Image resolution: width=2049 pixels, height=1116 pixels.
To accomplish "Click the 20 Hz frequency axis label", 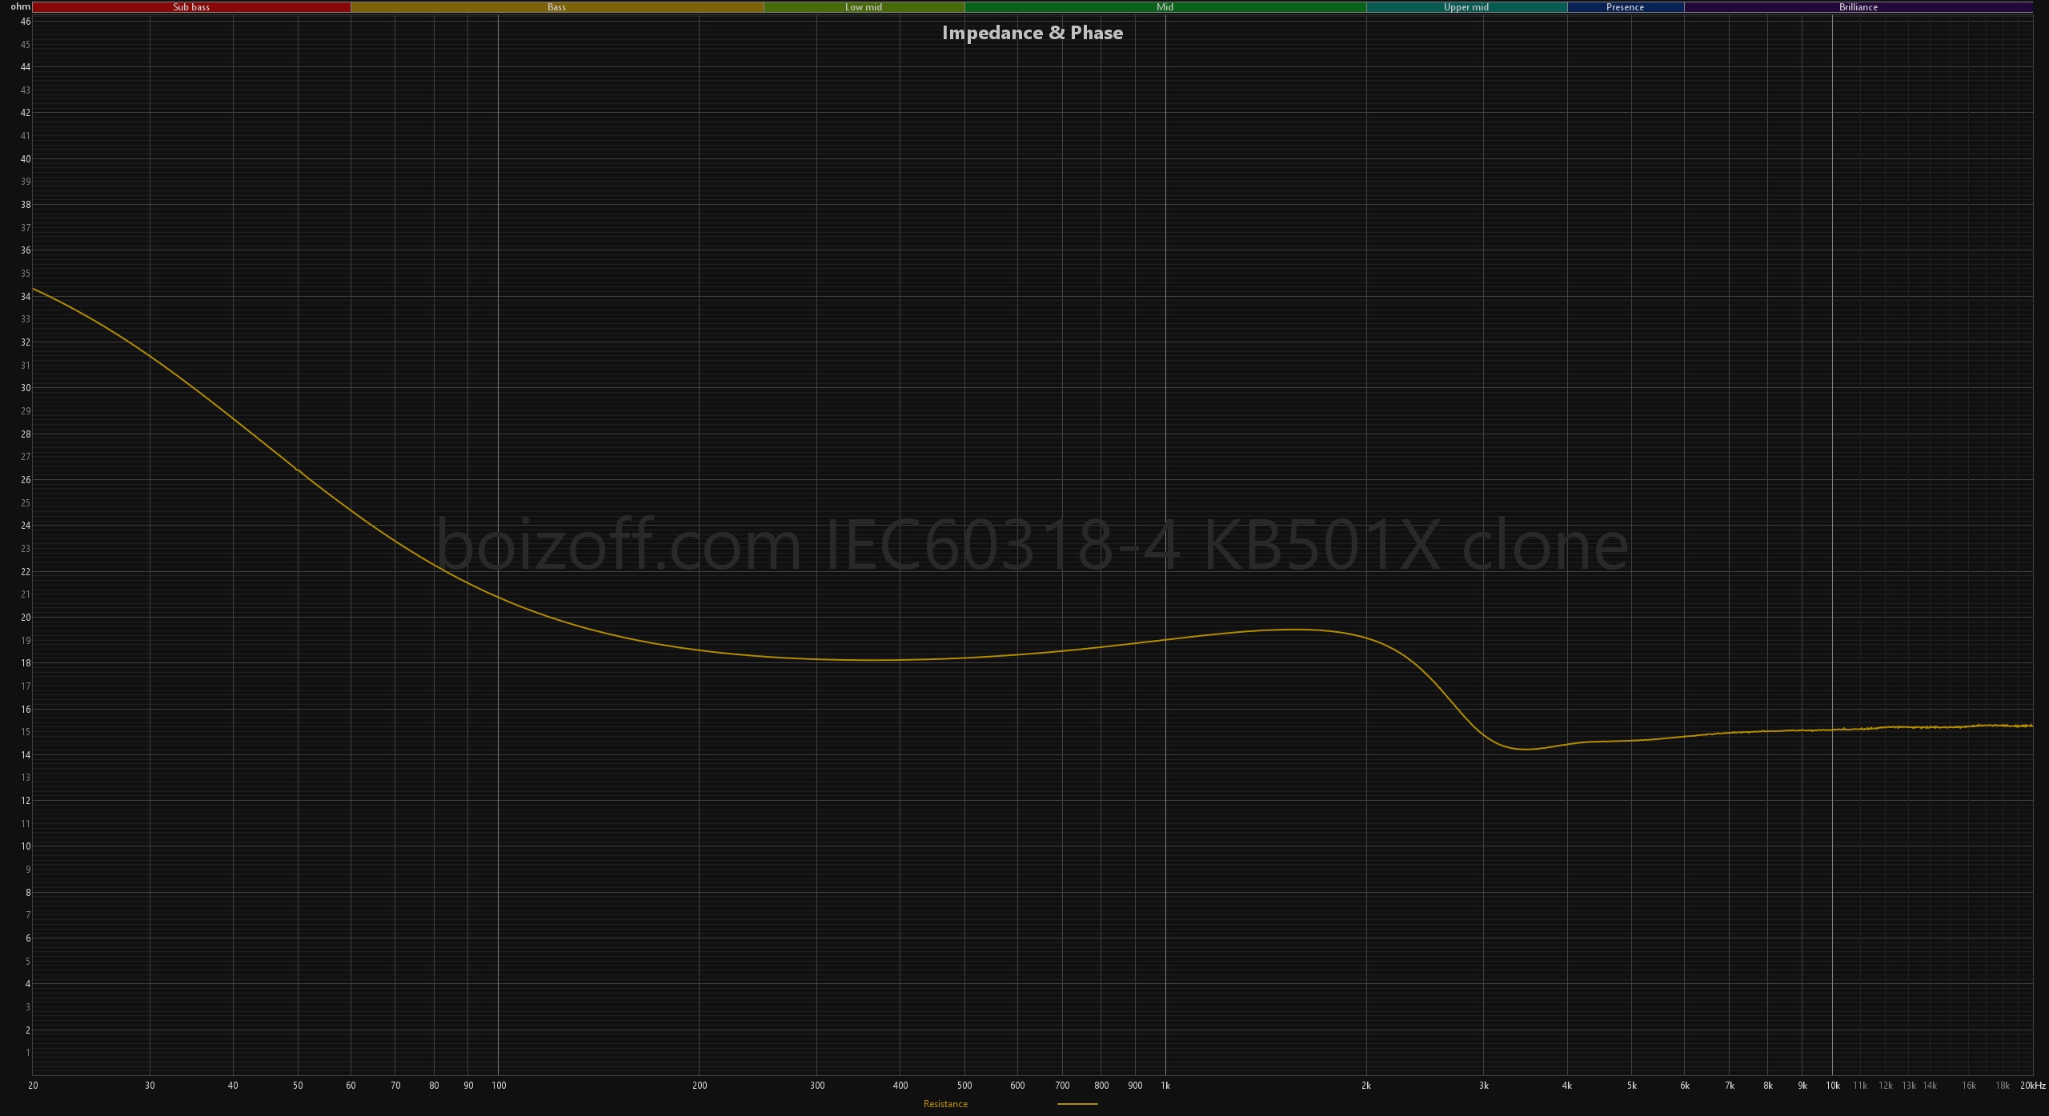I will point(33,1086).
